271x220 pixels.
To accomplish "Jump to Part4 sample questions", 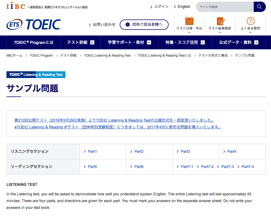I will point(232,151).
